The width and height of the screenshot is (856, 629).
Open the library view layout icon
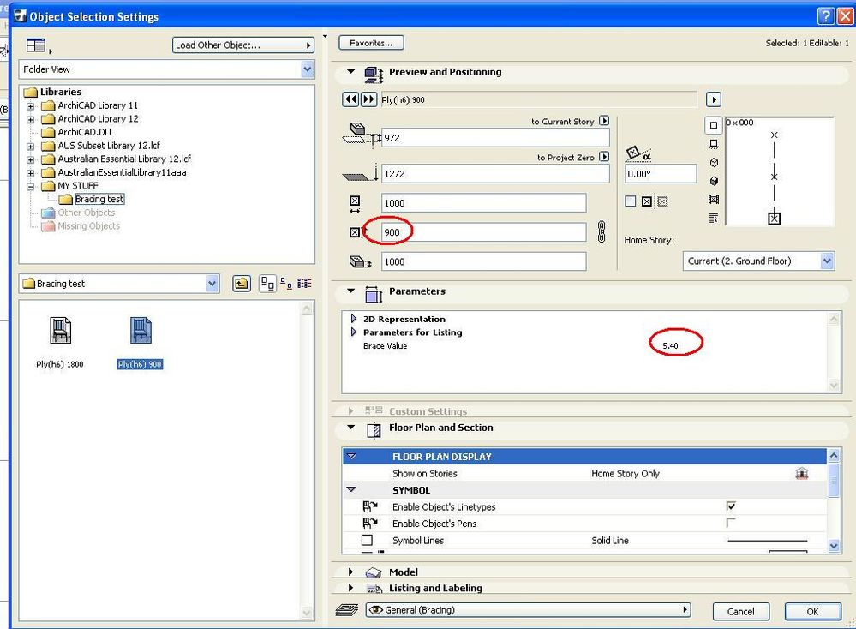[x=37, y=45]
